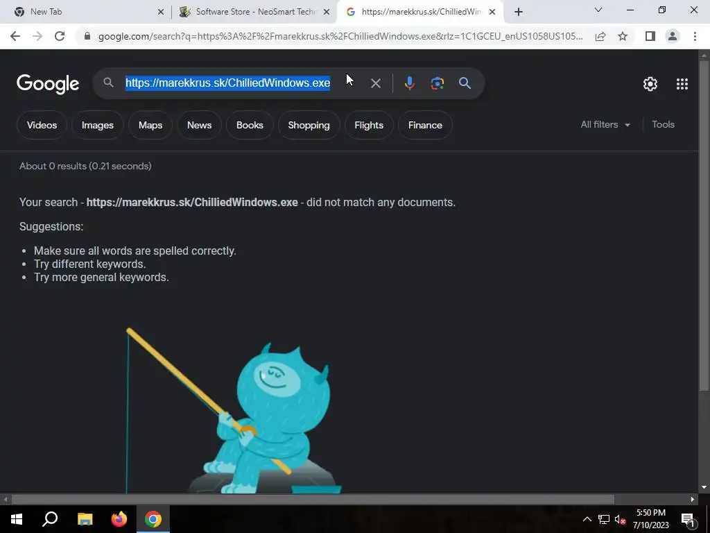Search by image with Lens icon
The height and width of the screenshot is (533, 710).
[x=438, y=83]
